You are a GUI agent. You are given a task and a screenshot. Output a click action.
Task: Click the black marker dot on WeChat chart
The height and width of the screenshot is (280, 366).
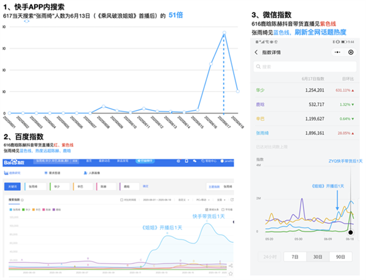tap(350, 232)
